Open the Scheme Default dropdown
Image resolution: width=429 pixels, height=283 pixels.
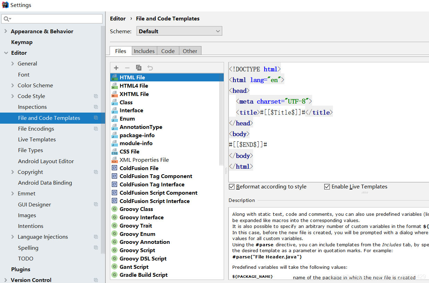[x=179, y=31]
